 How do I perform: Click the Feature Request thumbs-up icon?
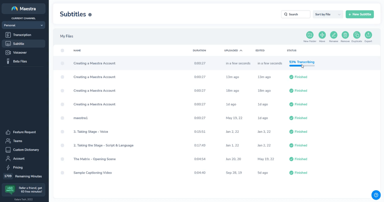[8, 132]
